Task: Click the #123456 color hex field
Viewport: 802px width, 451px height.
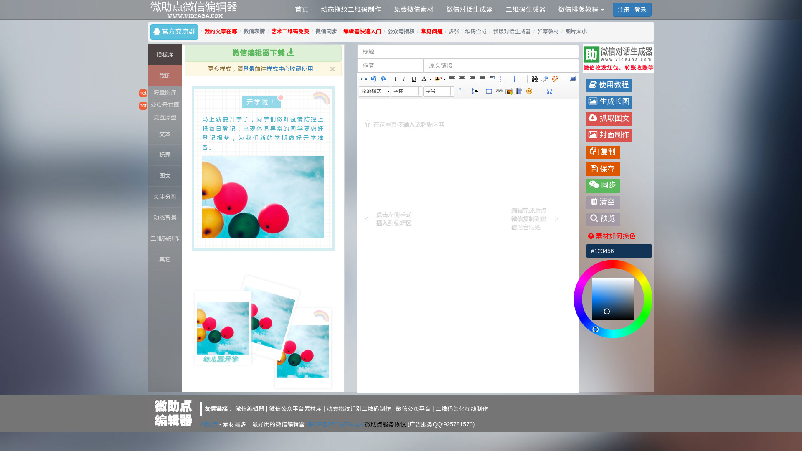Action: [619, 251]
